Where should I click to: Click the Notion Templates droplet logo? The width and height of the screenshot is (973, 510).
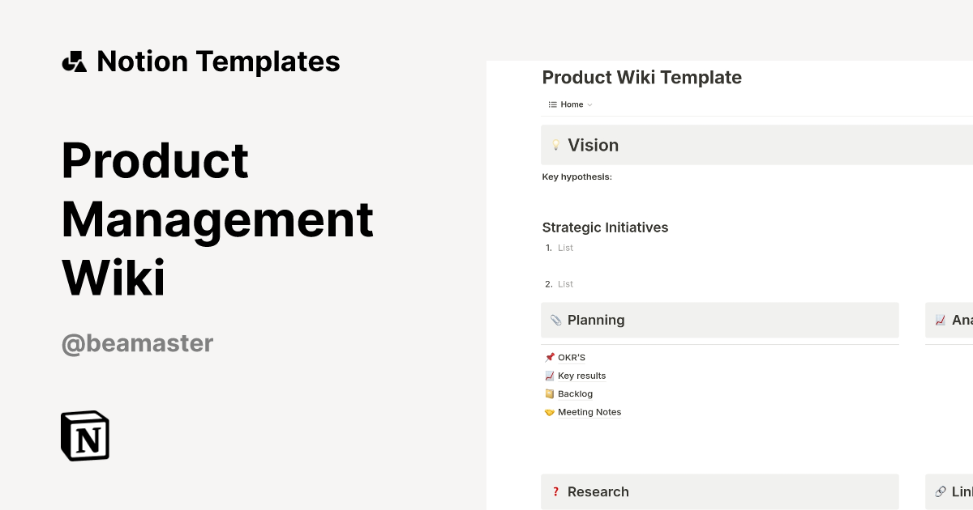coord(74,61)
